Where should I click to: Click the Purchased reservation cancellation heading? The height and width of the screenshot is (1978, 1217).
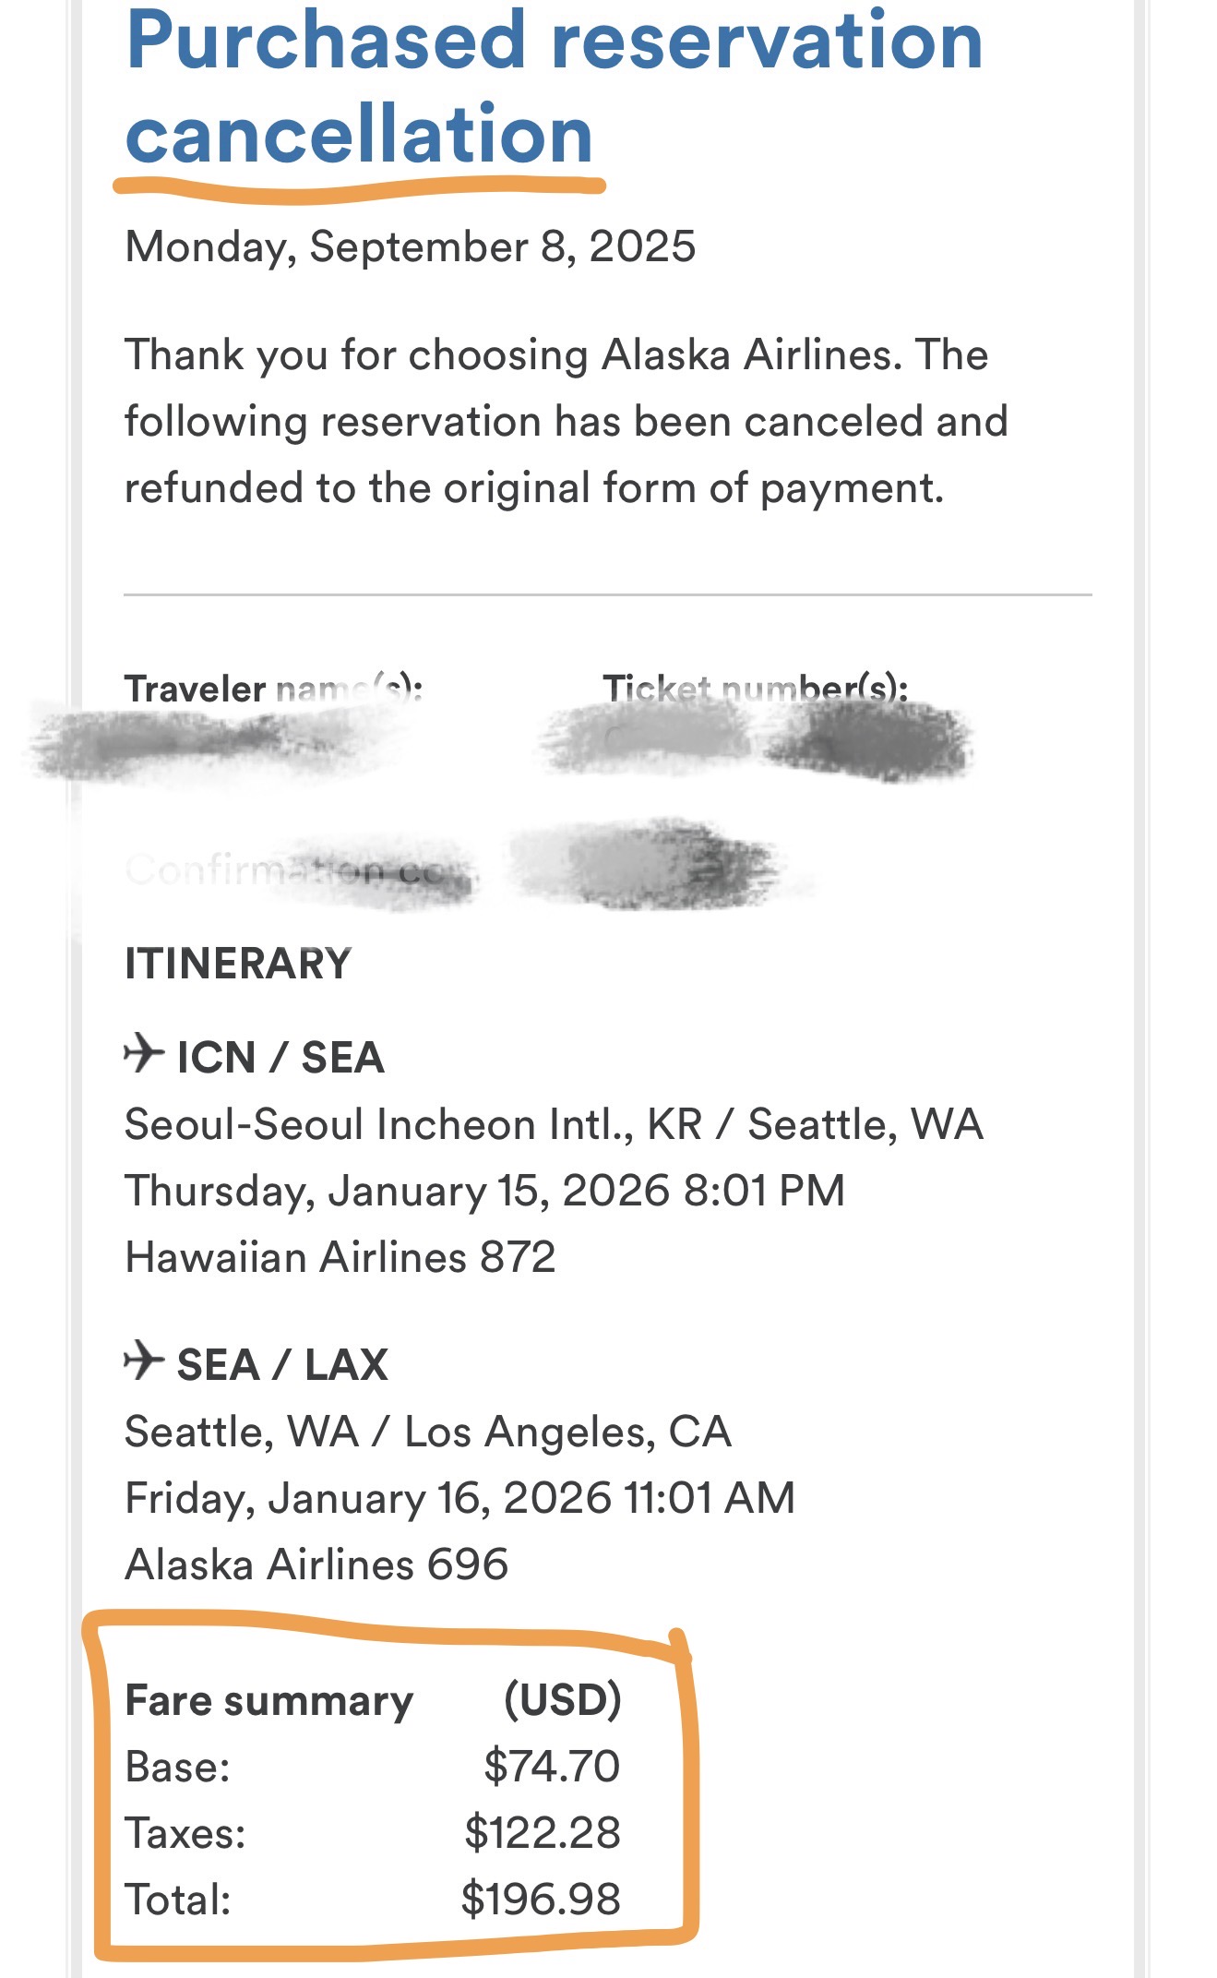[554, 88]
